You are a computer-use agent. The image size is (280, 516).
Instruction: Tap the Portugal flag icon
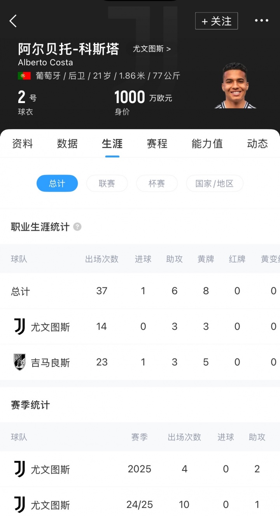click(24, 76)
